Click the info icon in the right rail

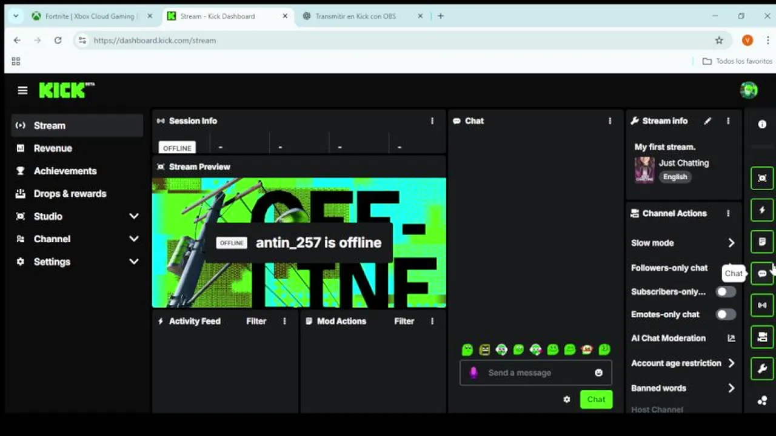point(762,124)
